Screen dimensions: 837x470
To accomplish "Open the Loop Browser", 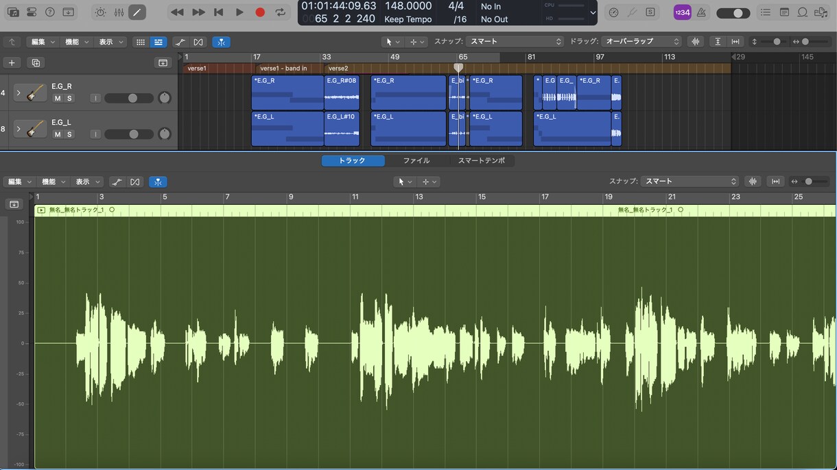I will (803, 12).
